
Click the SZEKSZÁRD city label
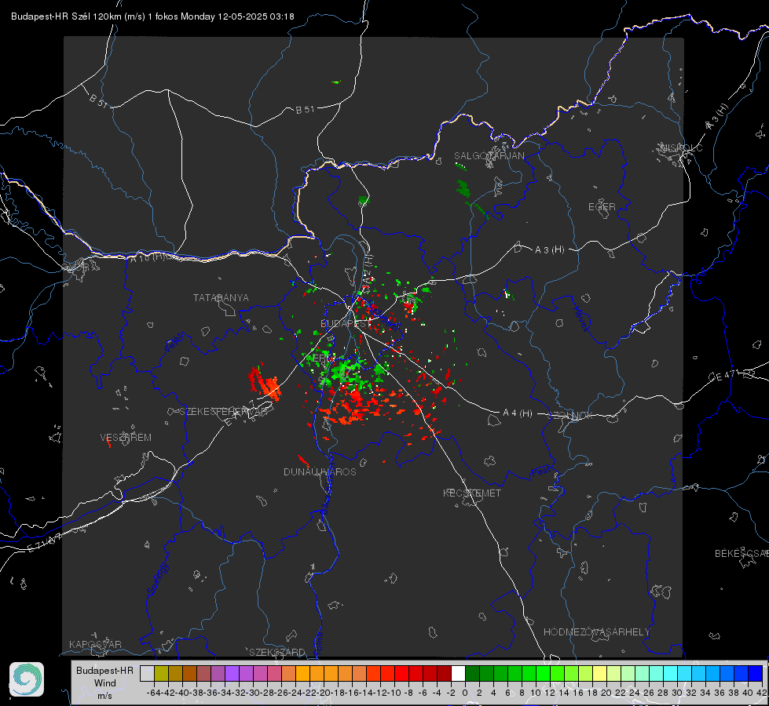pyautogui.click(x=277, y=652)
